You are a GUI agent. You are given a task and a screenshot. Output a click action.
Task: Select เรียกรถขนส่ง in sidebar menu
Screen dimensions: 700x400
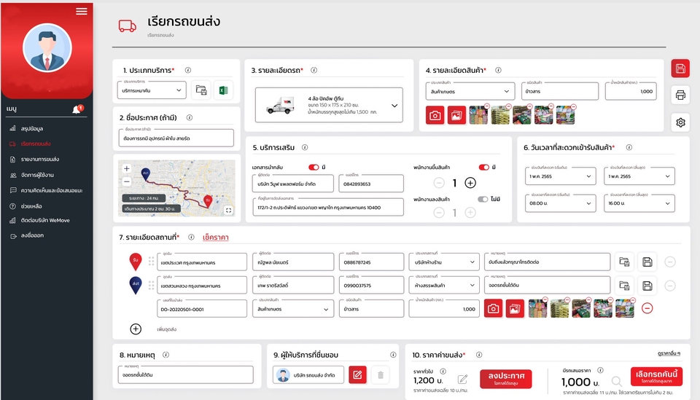pyautogui.click(x=35, y=144)
